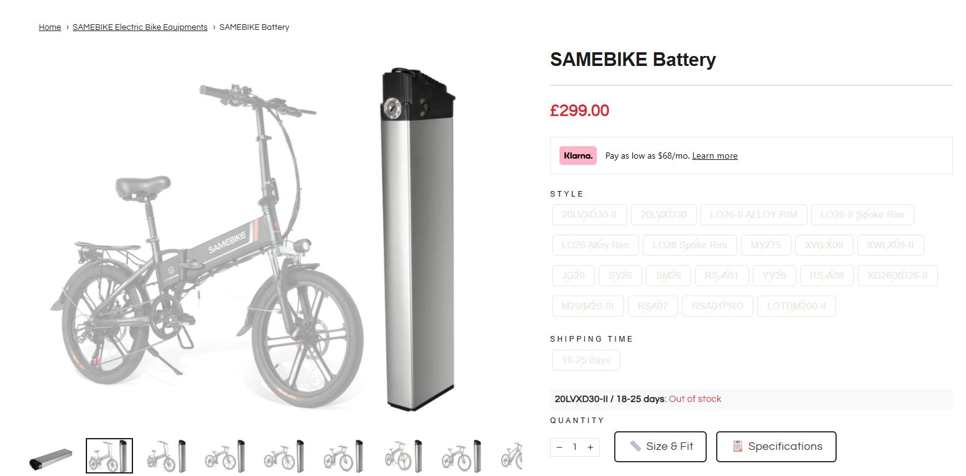Pick the RSA01PRO style variant
This screenshot has width=966, height=476.
717,306
